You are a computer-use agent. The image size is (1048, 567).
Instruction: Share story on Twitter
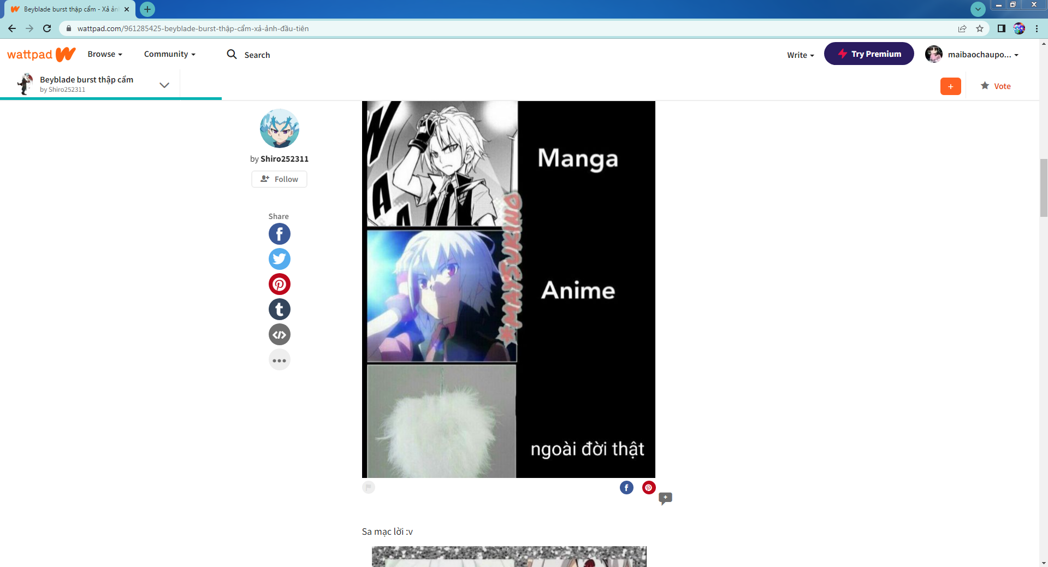point(279,259)
